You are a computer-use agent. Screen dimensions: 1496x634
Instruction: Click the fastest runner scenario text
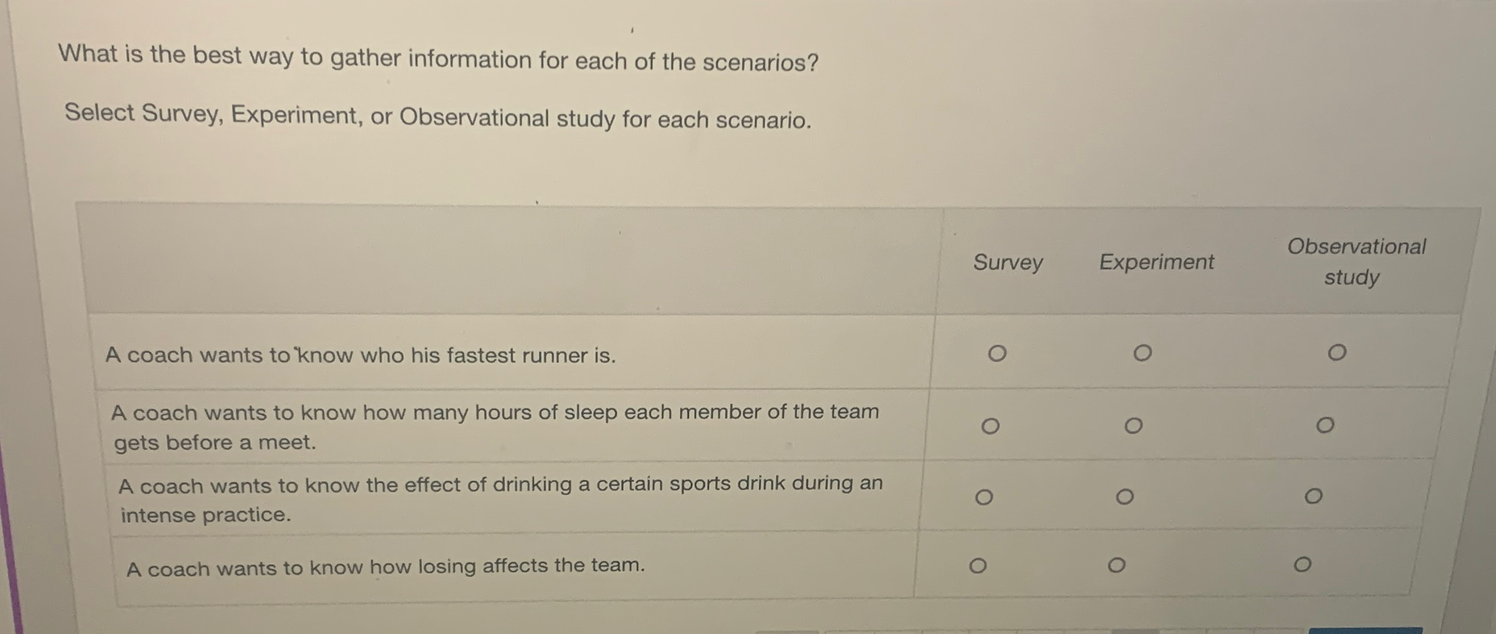point(360,356)
